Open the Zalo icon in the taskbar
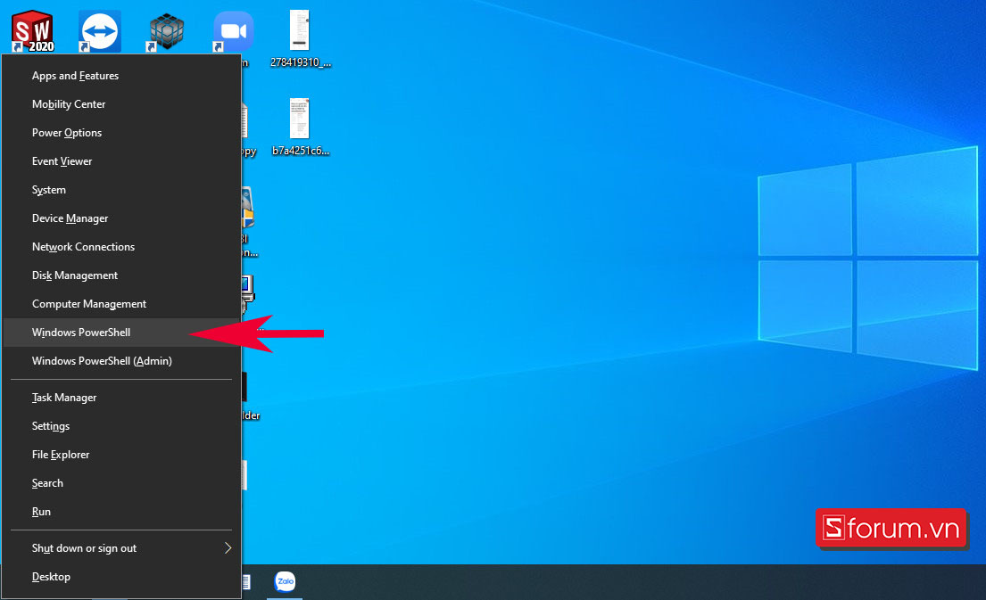This screenshot has height=600, width=986. pos(285,582)
